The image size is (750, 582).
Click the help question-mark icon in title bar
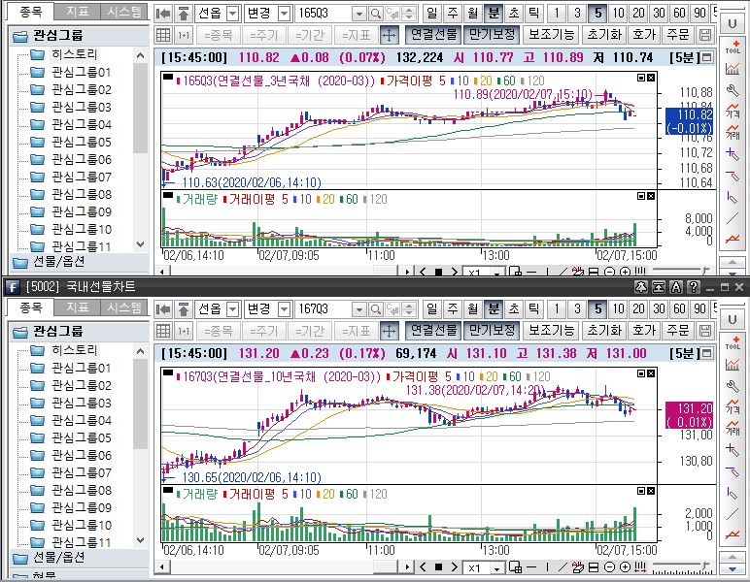pos(693,286)
